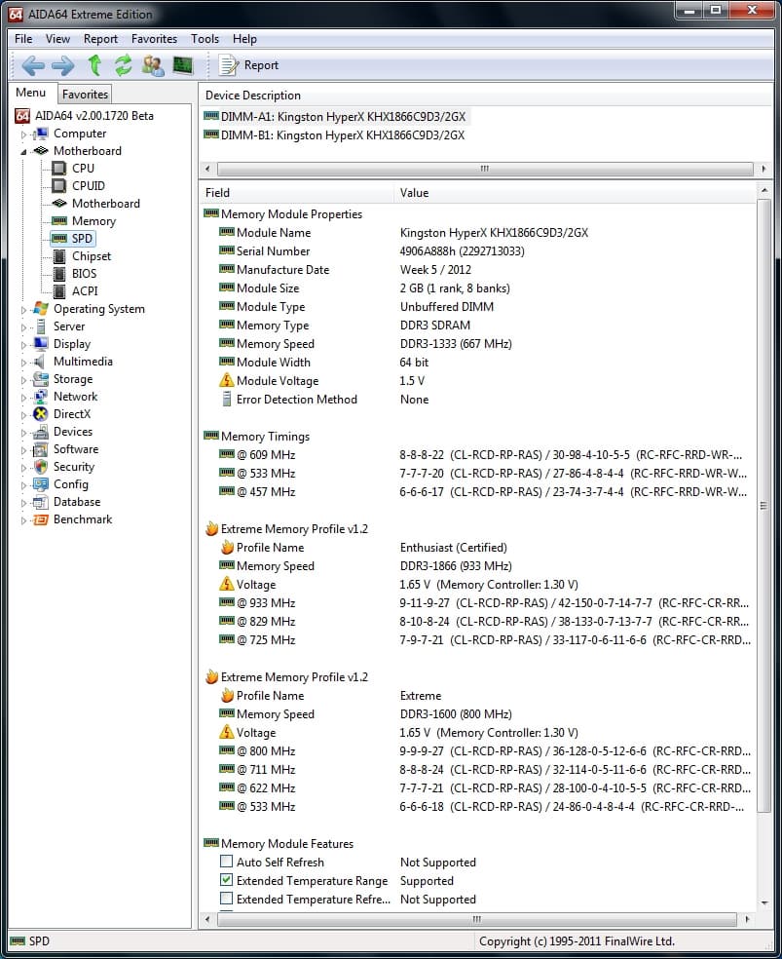
Task: Click the 'Memory Timings' group header
Action: pyautogui.click(x=265, y=436)
